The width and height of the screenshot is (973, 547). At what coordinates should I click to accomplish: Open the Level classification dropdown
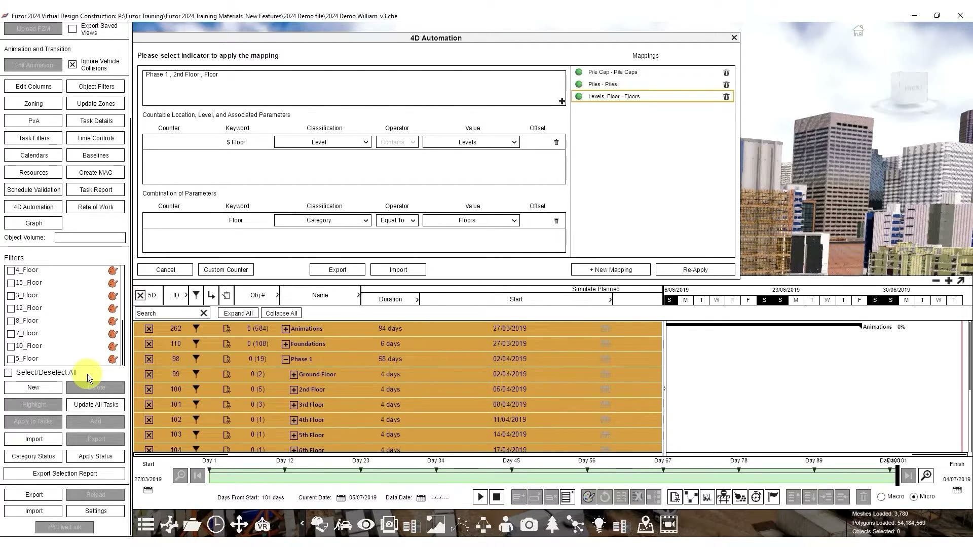point(322,142)
